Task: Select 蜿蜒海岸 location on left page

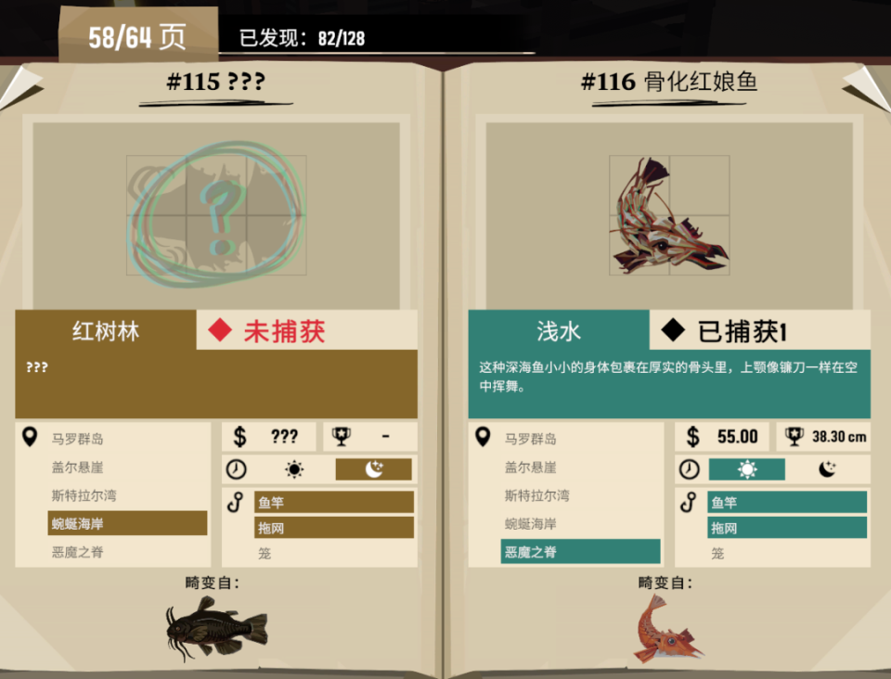Action: coord(127,523)
